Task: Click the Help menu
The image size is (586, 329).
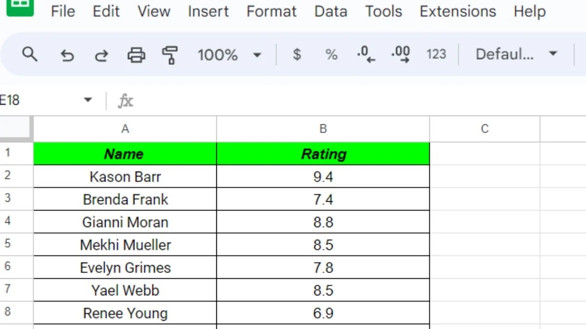Action: (529, 12)
